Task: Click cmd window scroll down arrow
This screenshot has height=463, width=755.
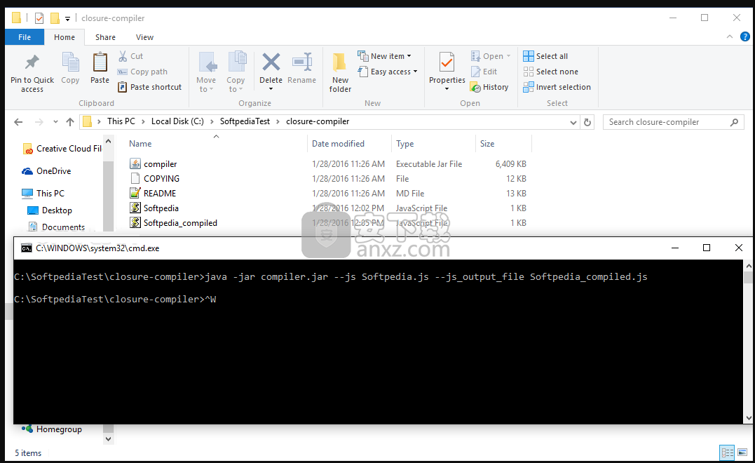Action: (x=748, y=417)
